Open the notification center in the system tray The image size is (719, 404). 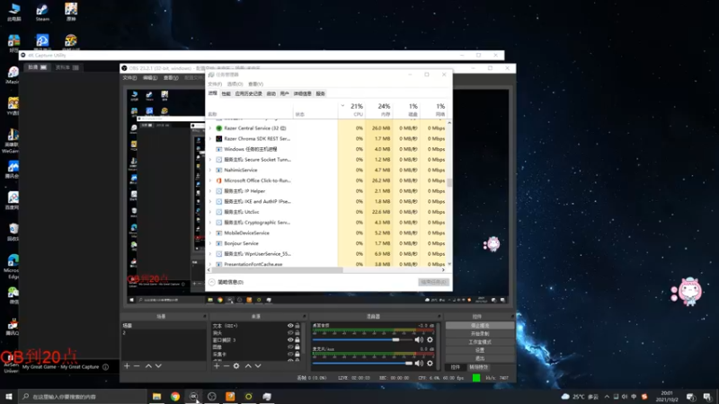(x=707, y=397)
